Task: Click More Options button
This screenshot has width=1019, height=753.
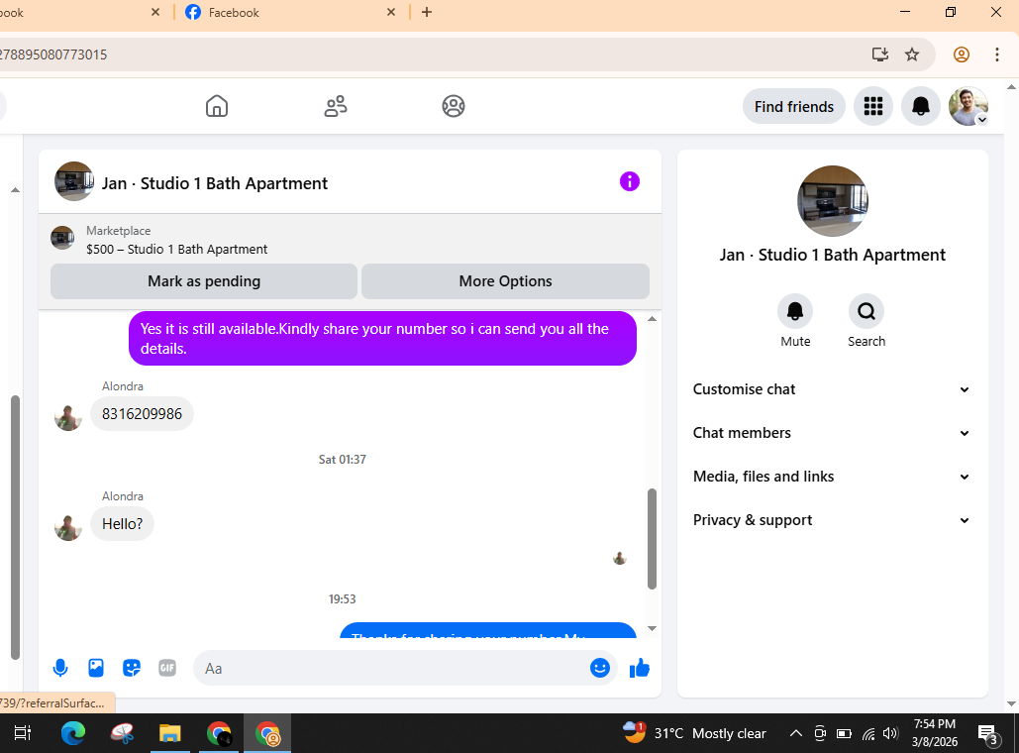Action: pos(505,281)
